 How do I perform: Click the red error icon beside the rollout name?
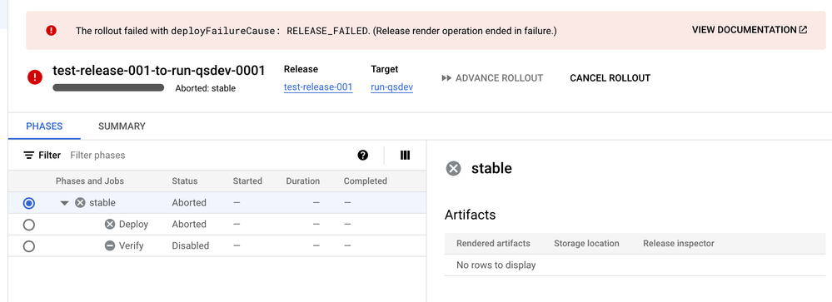point(35,78)
